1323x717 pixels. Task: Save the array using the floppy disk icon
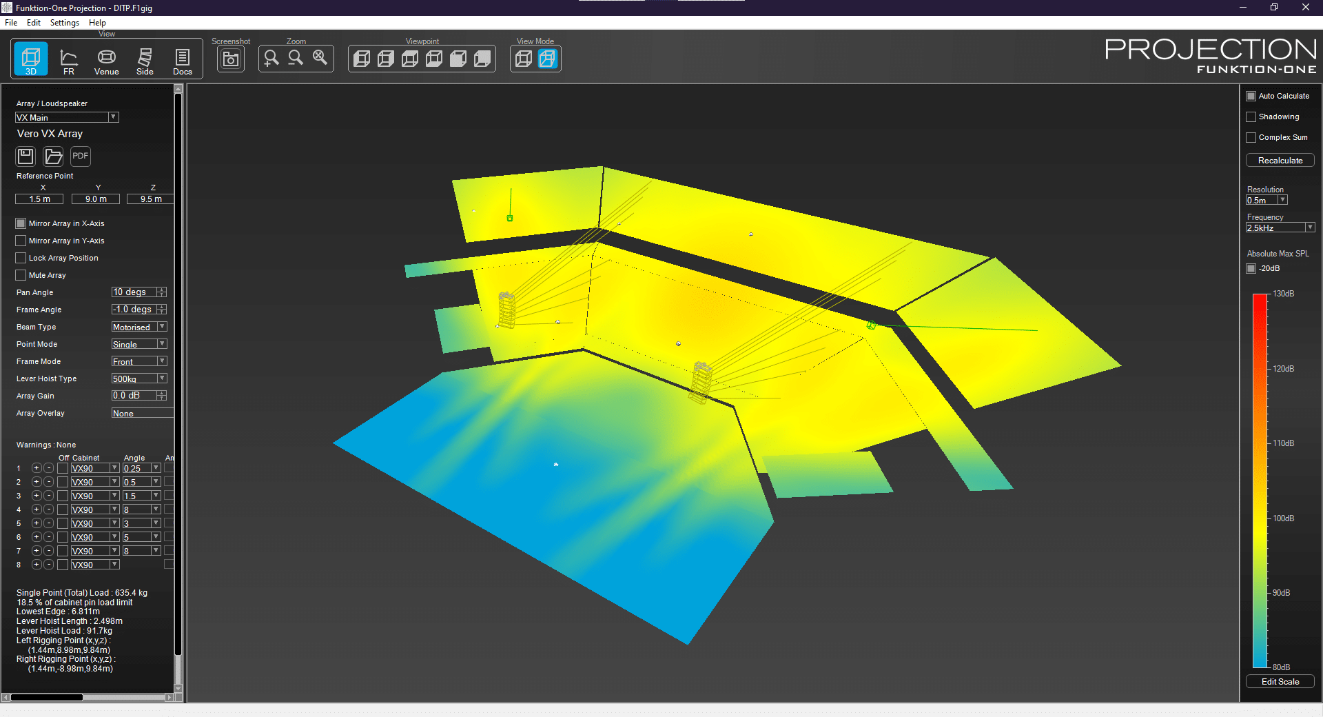(26, 156)
